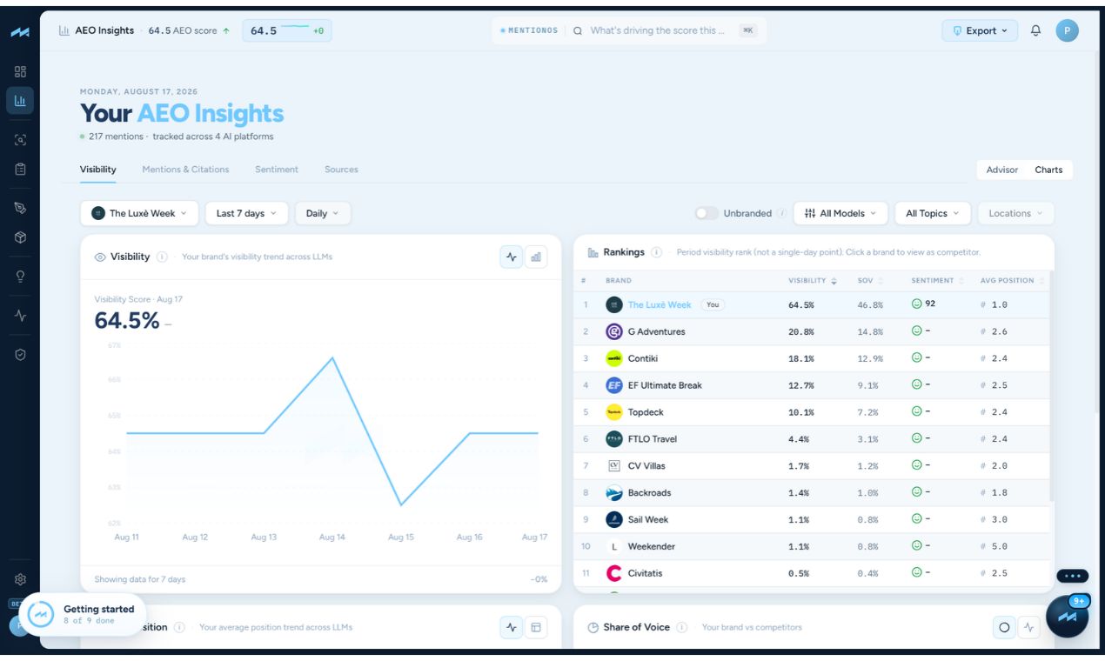Select trend line view in Share of Voice
Screen dimensions: 1105x661
(1028, 627)
